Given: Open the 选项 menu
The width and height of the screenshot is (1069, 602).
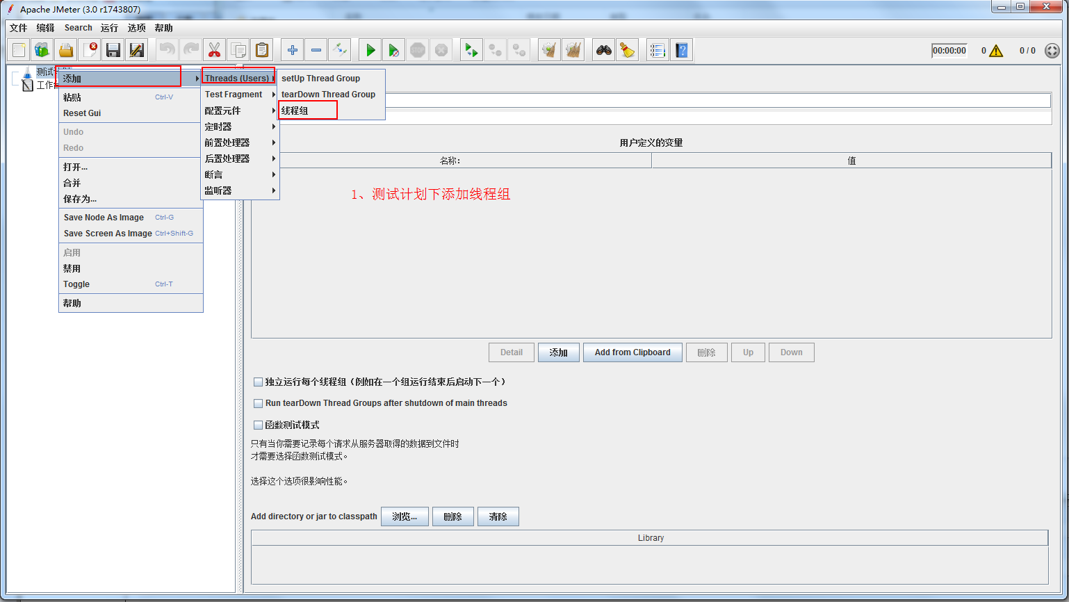Looking at the screenshot, I should click(137, 28).
